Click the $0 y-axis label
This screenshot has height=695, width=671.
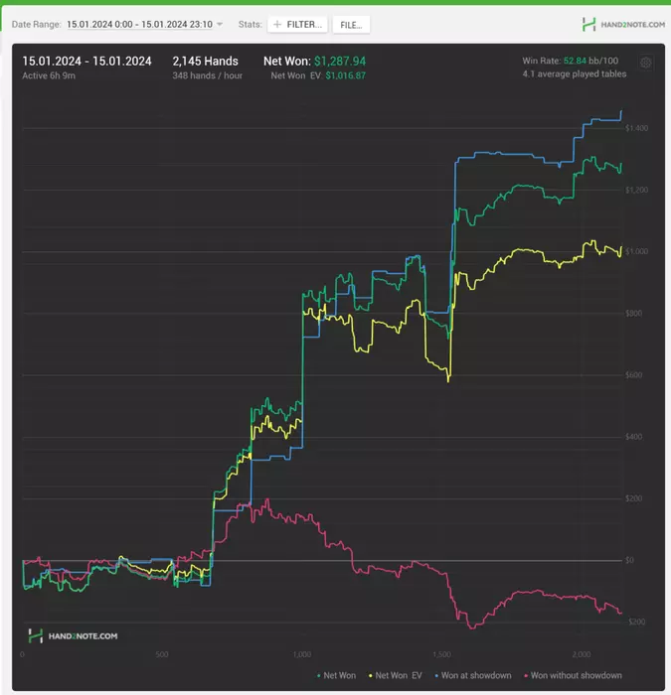point(629,560)
